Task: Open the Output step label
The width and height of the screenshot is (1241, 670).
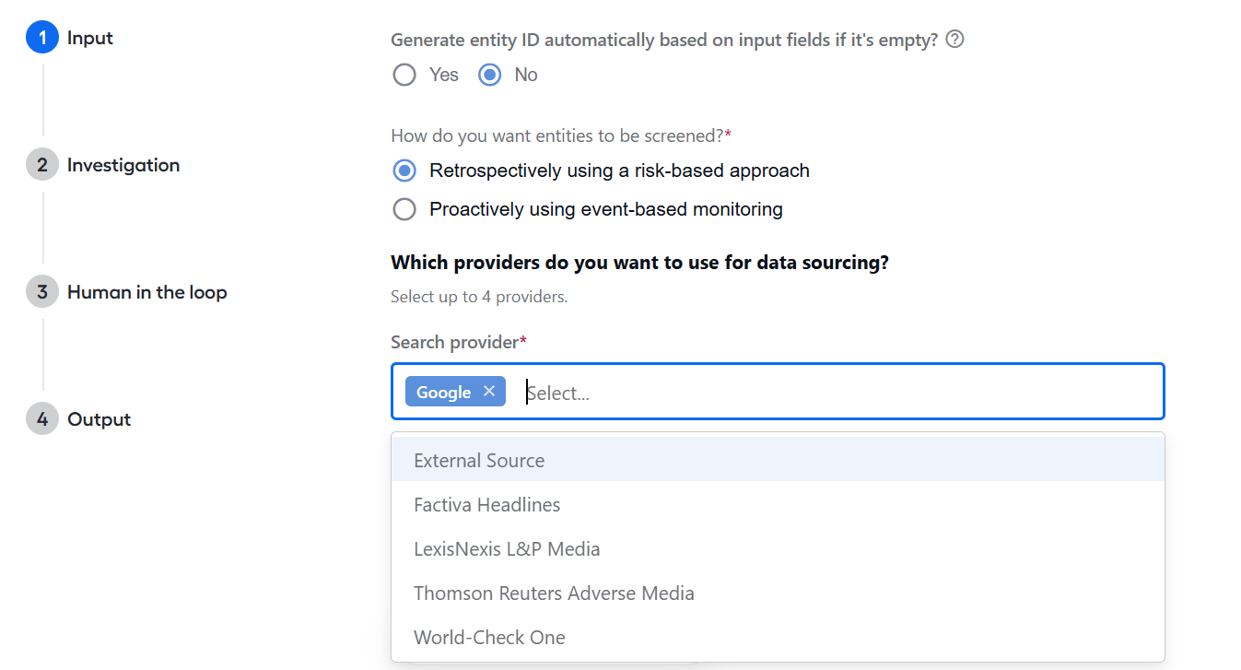Action: pos(99,419)
